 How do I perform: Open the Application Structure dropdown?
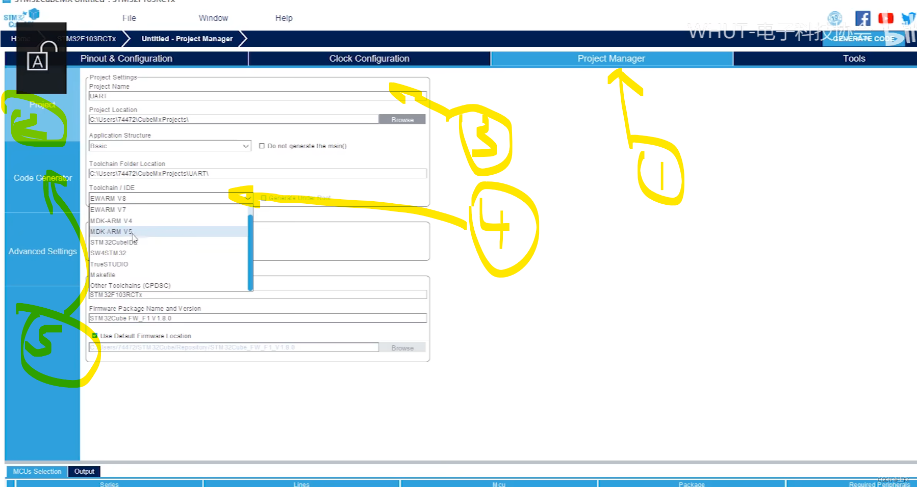tap(170, 146)
